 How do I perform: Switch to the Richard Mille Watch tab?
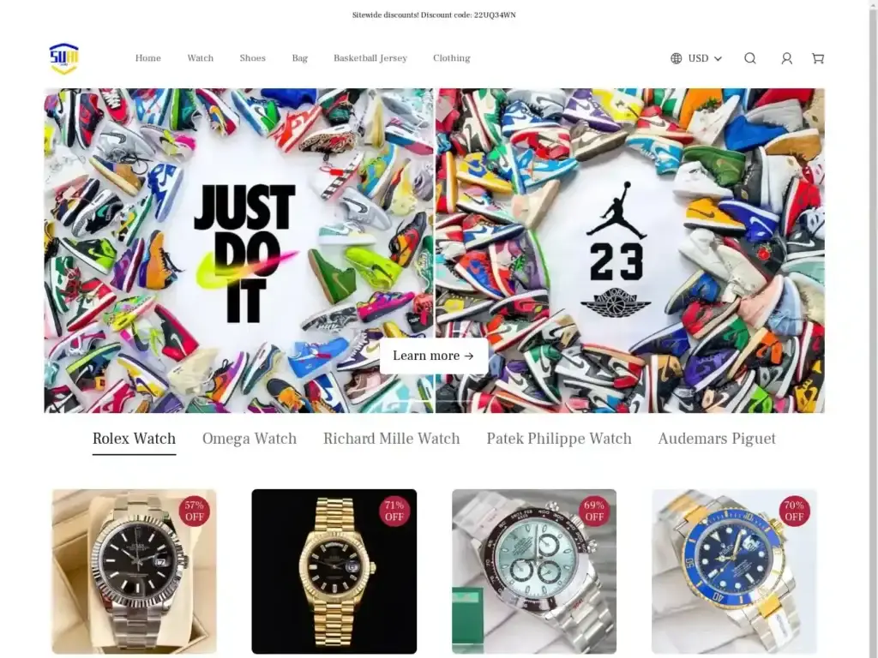pos(391,439)
